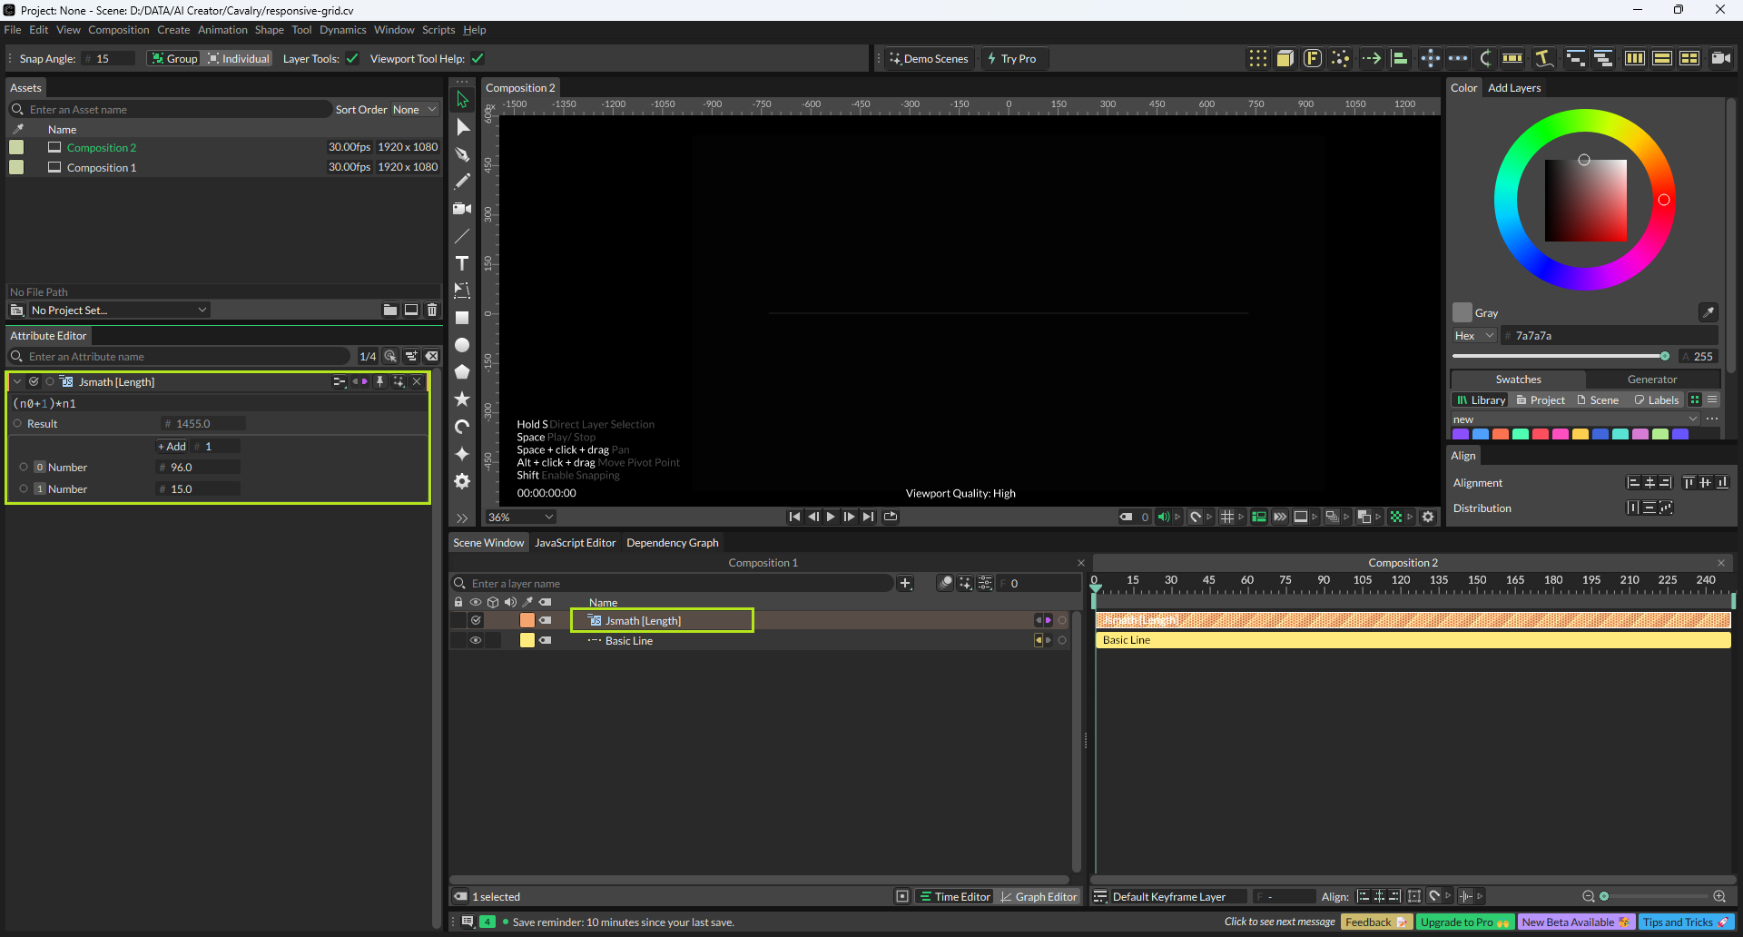Select the Camera tool
This screenshot has width=1743, height=937.
[462, 209]
